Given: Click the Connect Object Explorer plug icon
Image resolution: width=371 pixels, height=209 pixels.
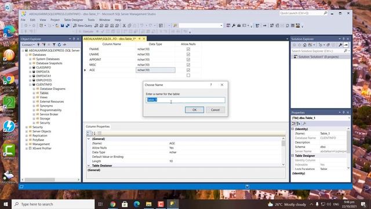Looking at the screenshot, I should pyautogui.click(x=38, y=45).
